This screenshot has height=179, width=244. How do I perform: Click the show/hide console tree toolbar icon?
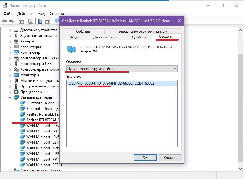pyautogui.click(x=21, y=21)
